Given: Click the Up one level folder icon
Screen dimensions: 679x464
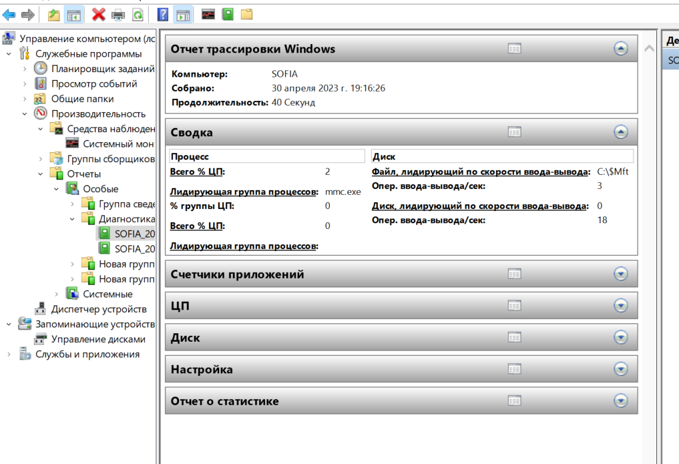Looking at the screenshot, I should click(53, 15).
